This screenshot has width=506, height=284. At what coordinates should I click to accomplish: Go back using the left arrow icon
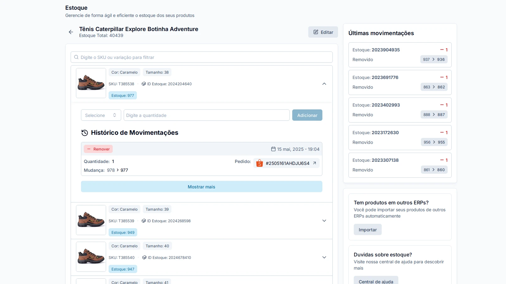pos(71,32)
